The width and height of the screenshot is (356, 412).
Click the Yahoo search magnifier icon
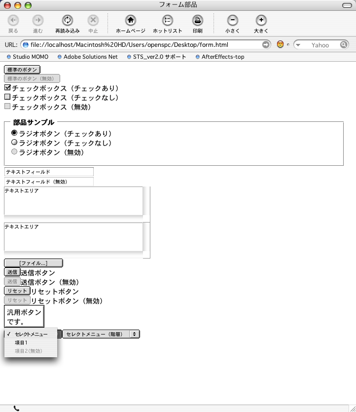point(343,45)
